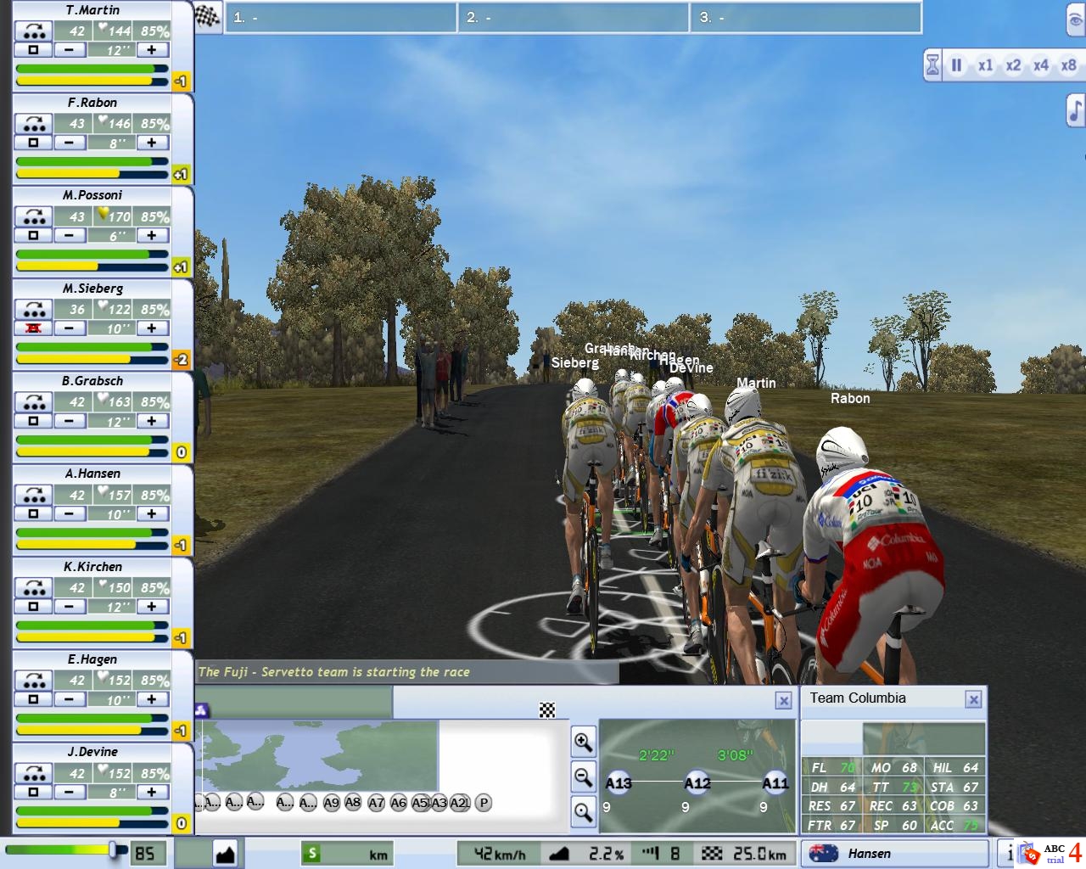The width and height of the screenshot is (1086, 869).
Task: Reset minimap zoom with bottom magnifier
Action: tap(583, 812)
